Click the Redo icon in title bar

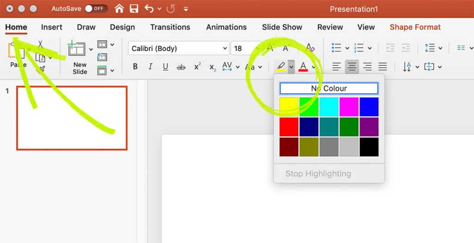tap(171, 8)
